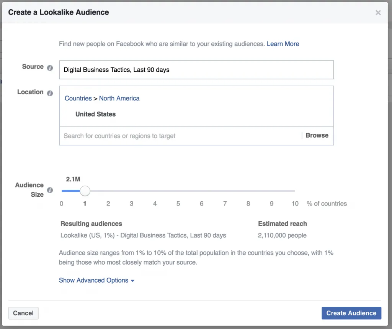This screenshot has width=392, height=329.
Task: Click the info icon beside Location
Action: [x=50, y=93]
